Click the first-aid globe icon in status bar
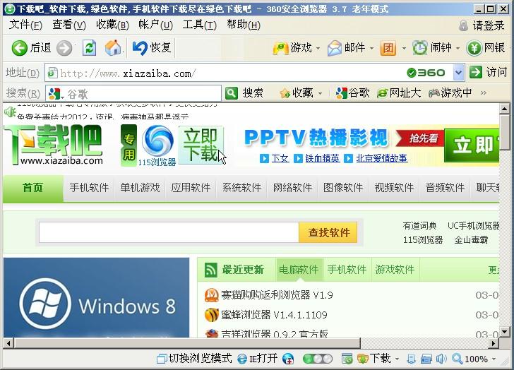514x370 pixels. point(288,359)
